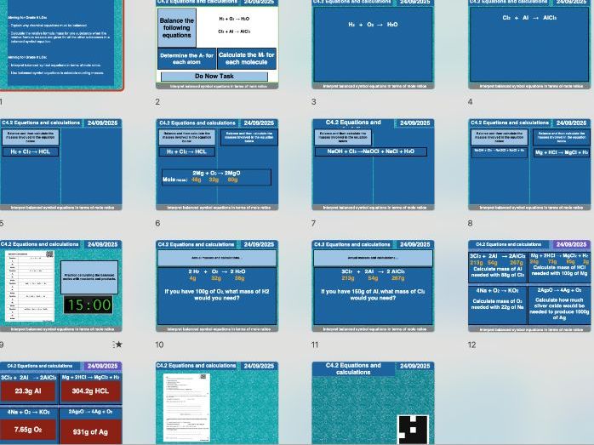Image resolution: width=594 pixels, height=445 pixels.
Task: Select slide 2 with the Do Now Task
Action: coord(217,43)
